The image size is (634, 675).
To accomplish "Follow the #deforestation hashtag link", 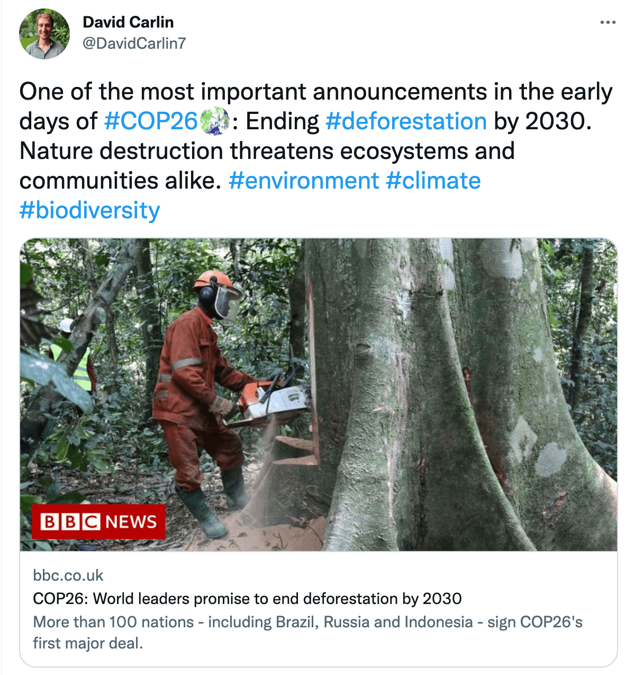I will coord(406,121).
